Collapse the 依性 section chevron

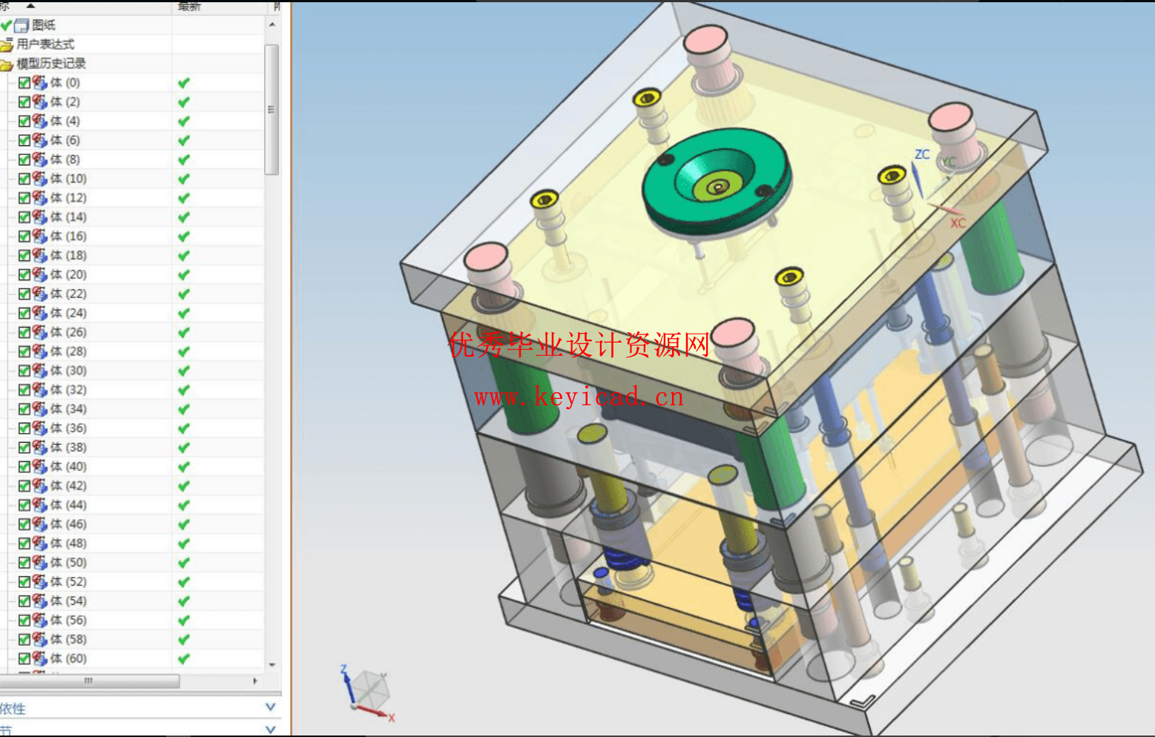269,707
